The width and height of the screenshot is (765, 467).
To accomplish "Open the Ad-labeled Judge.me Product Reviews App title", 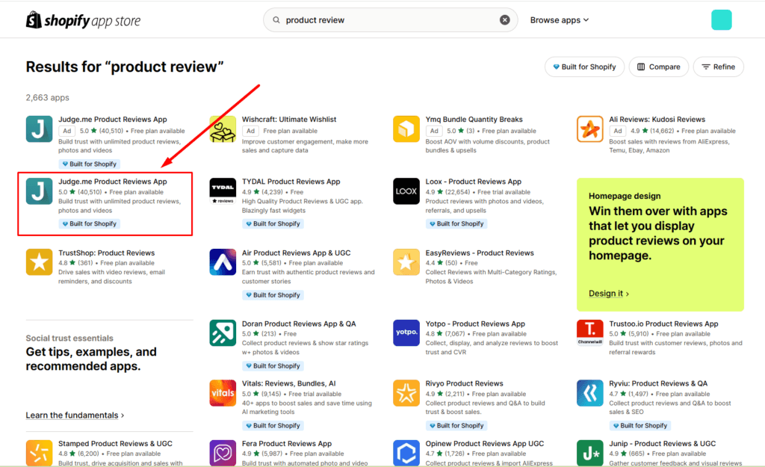I will (x=113, y=120).
